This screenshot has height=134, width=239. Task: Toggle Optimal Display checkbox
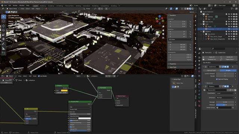tap(217, 79)
